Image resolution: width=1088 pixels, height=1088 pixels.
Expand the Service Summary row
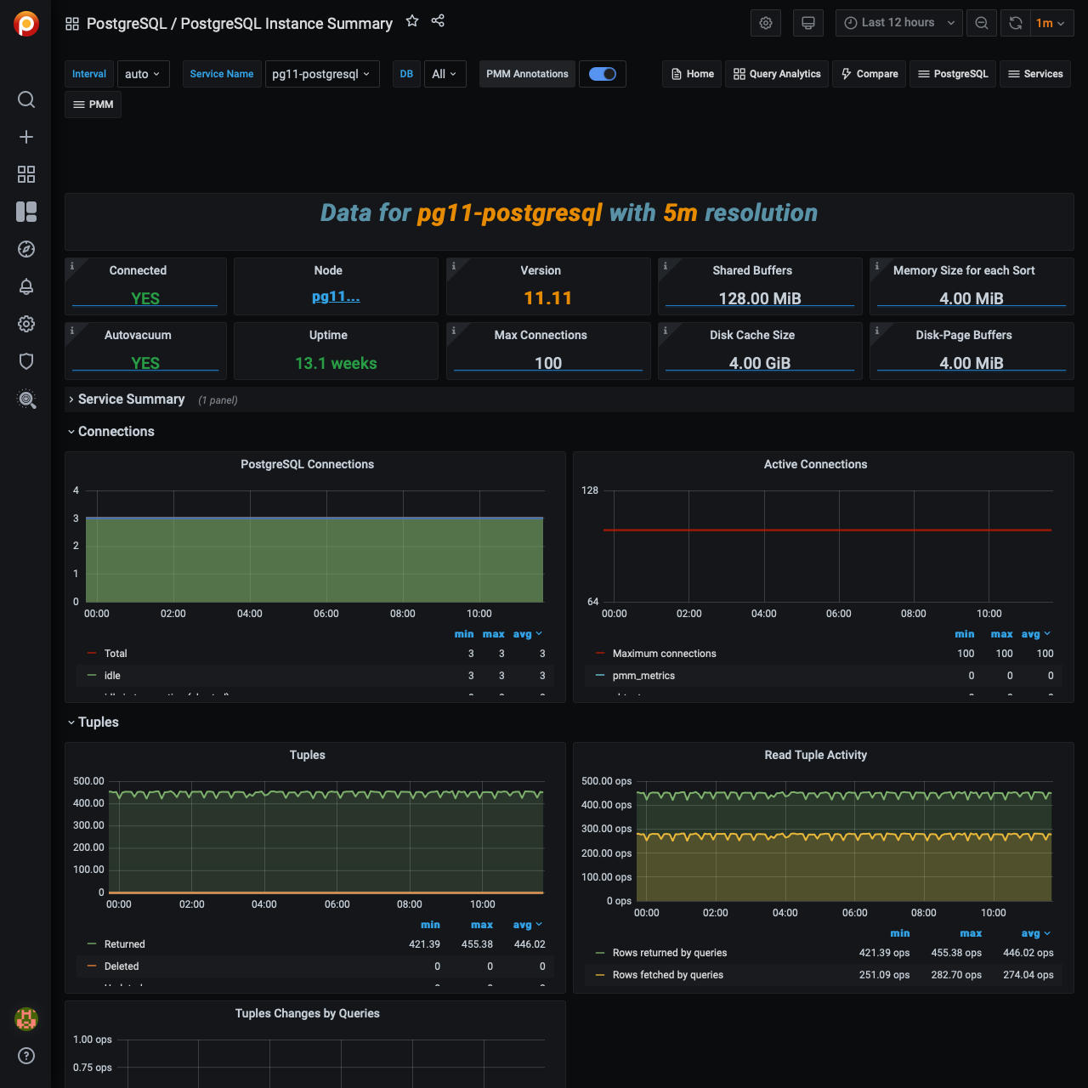pyautogui.click(x=131, y=399)
